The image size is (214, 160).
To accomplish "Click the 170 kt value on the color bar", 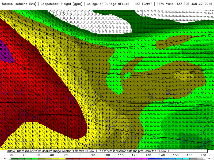I will point(203,155).
